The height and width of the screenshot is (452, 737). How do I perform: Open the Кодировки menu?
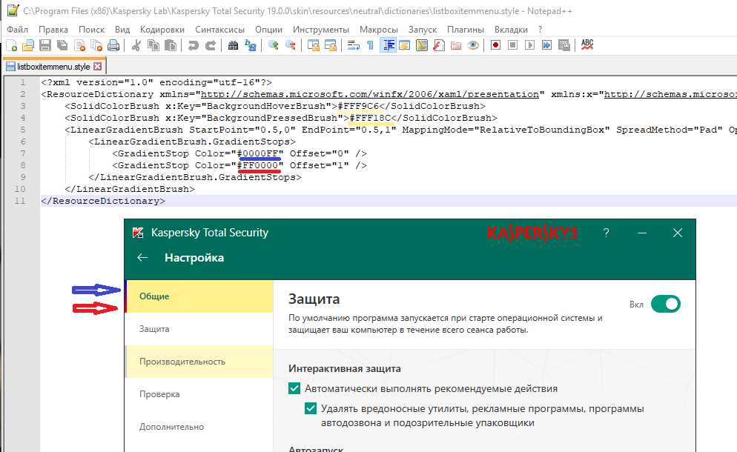click(x=162, y=29)
